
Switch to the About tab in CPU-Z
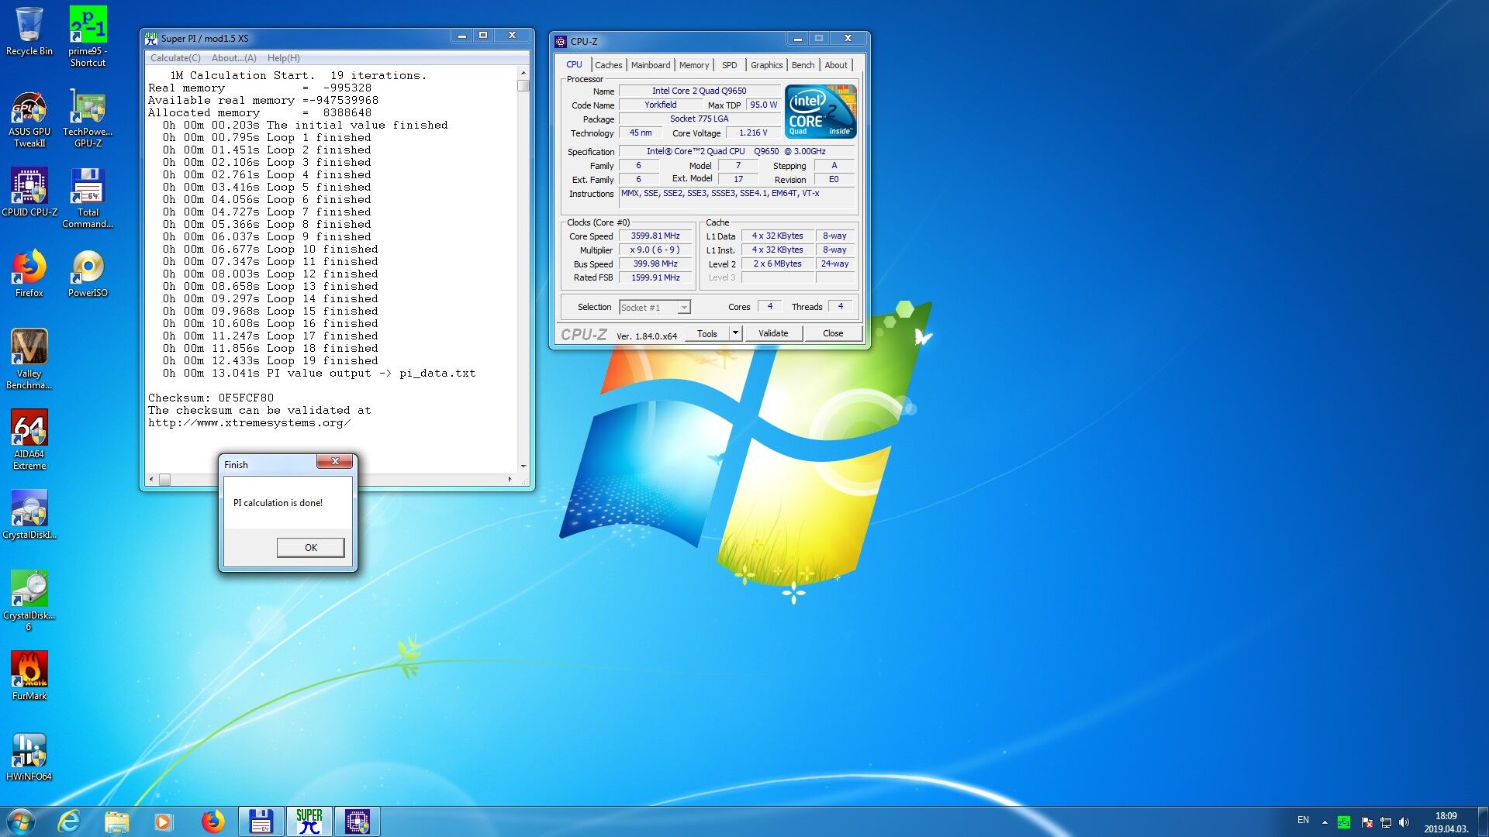tap(835, 65)
